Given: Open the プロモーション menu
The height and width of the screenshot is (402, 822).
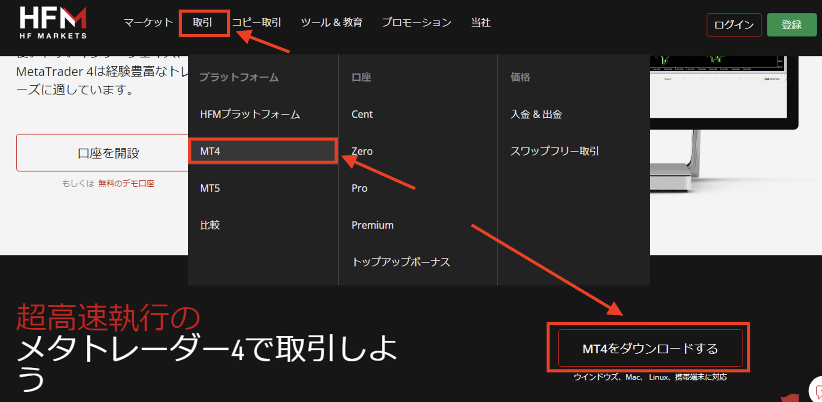Looking at the screenshot, I should coord(416,23).
